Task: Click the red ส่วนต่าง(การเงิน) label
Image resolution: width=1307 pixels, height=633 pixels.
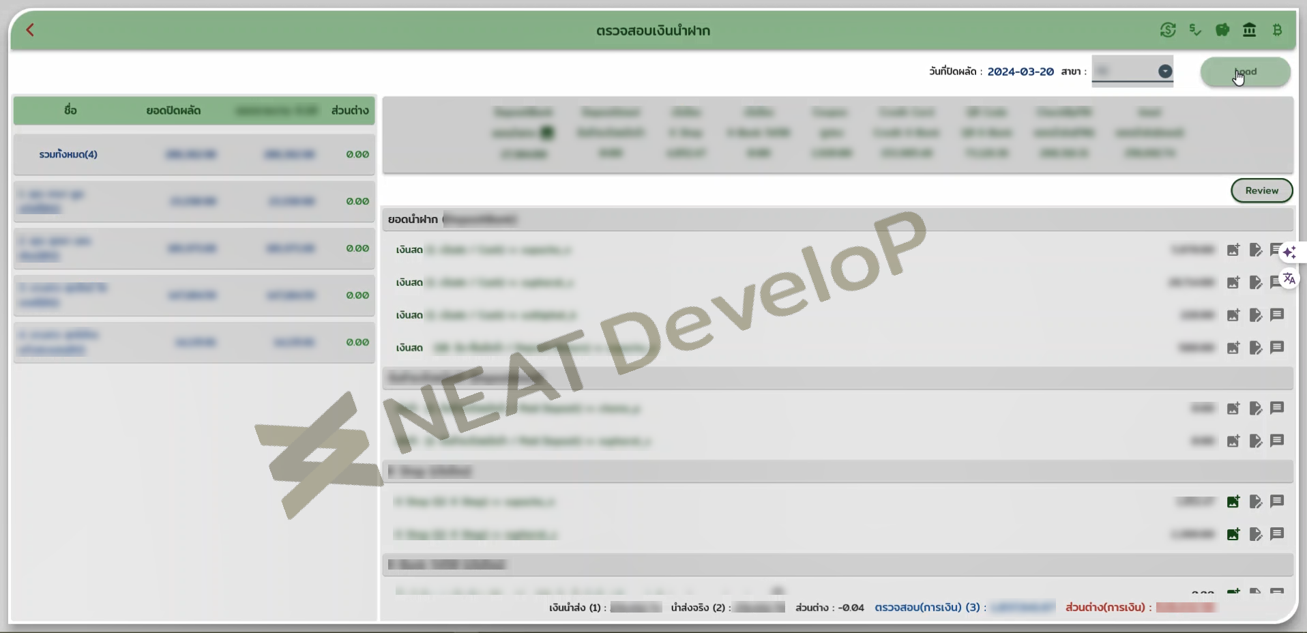Action: click(x=1108, y=607)
